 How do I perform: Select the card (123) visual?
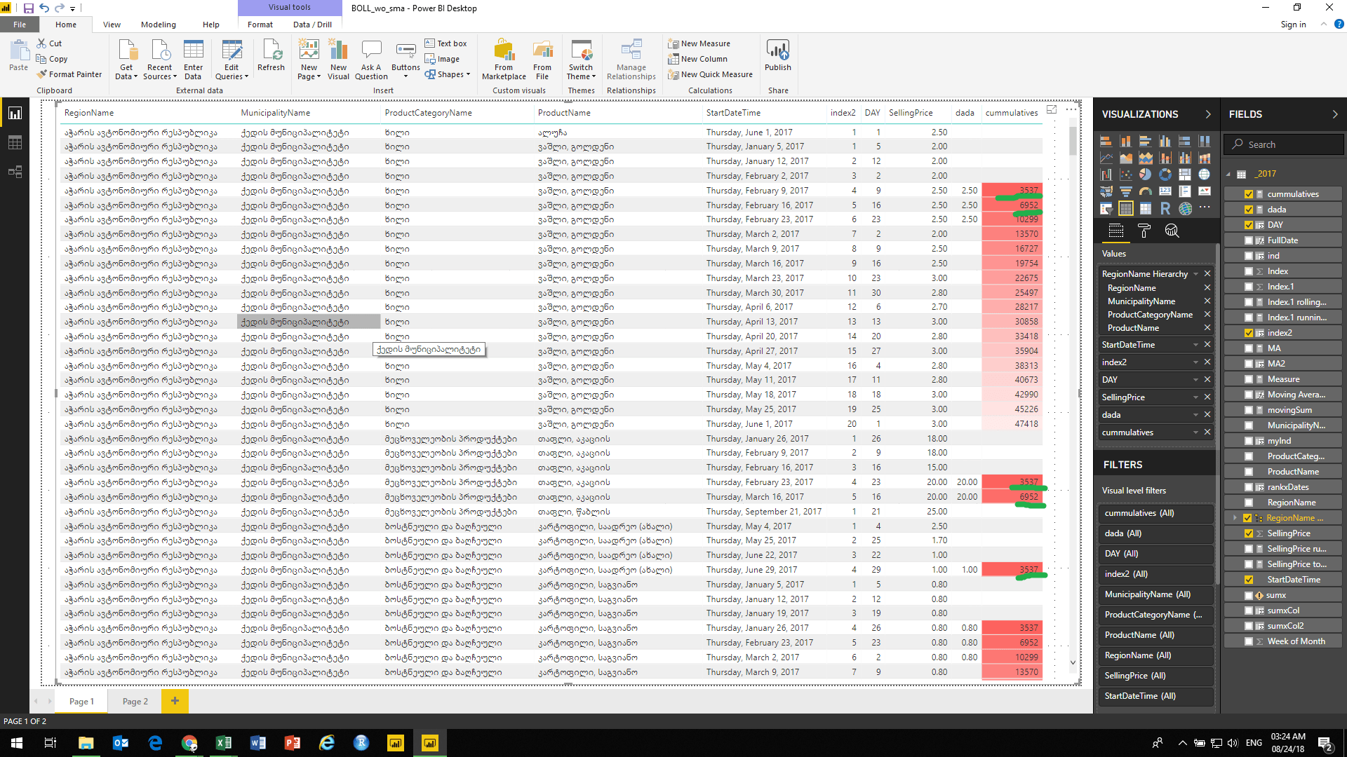click(x=1165, y=191)
